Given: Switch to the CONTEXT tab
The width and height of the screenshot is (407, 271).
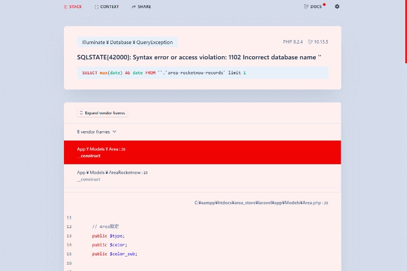Looking at the screenshot, I should pyautogui.click(x=106, y=7).
